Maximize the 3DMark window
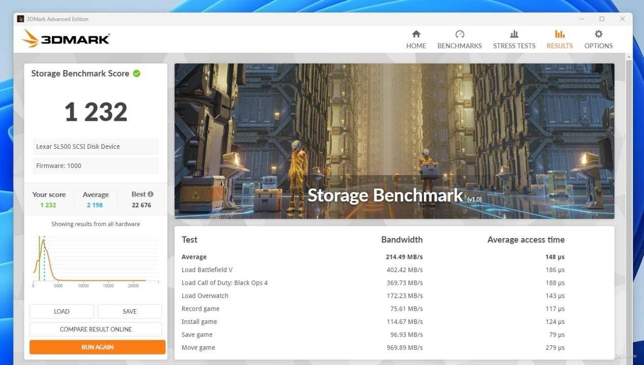644x365 pixels. click(602, 19)
